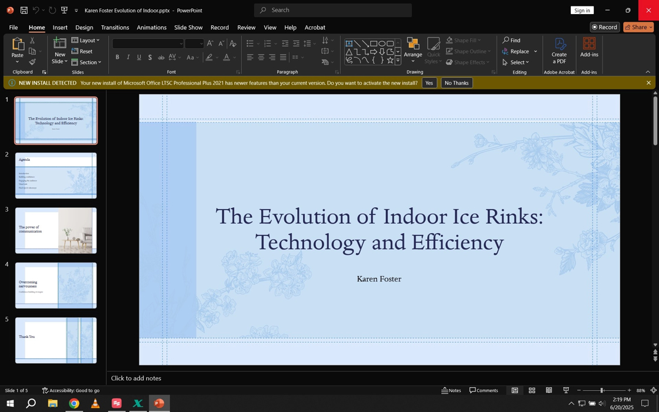
Task: Click Yes on the new install notification
Action: click(429, 83)
